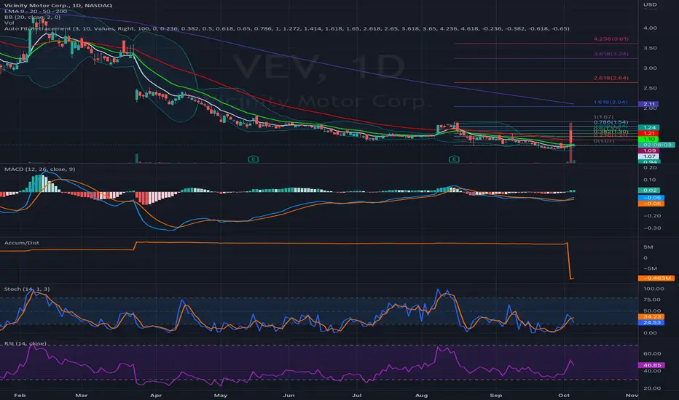This screenshot has width=679, height=400.
Task: Click the 3.00 price scale label
Action: click(650, 68)
